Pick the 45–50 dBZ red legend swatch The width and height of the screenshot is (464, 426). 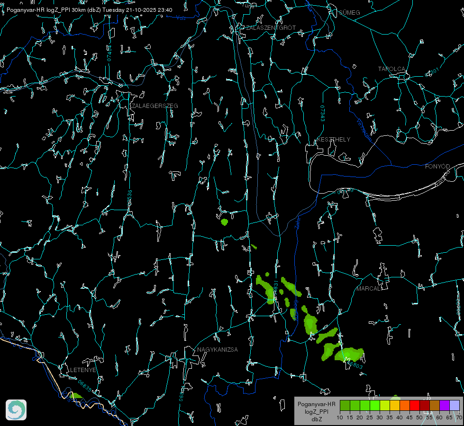click(x=415, y=405)
